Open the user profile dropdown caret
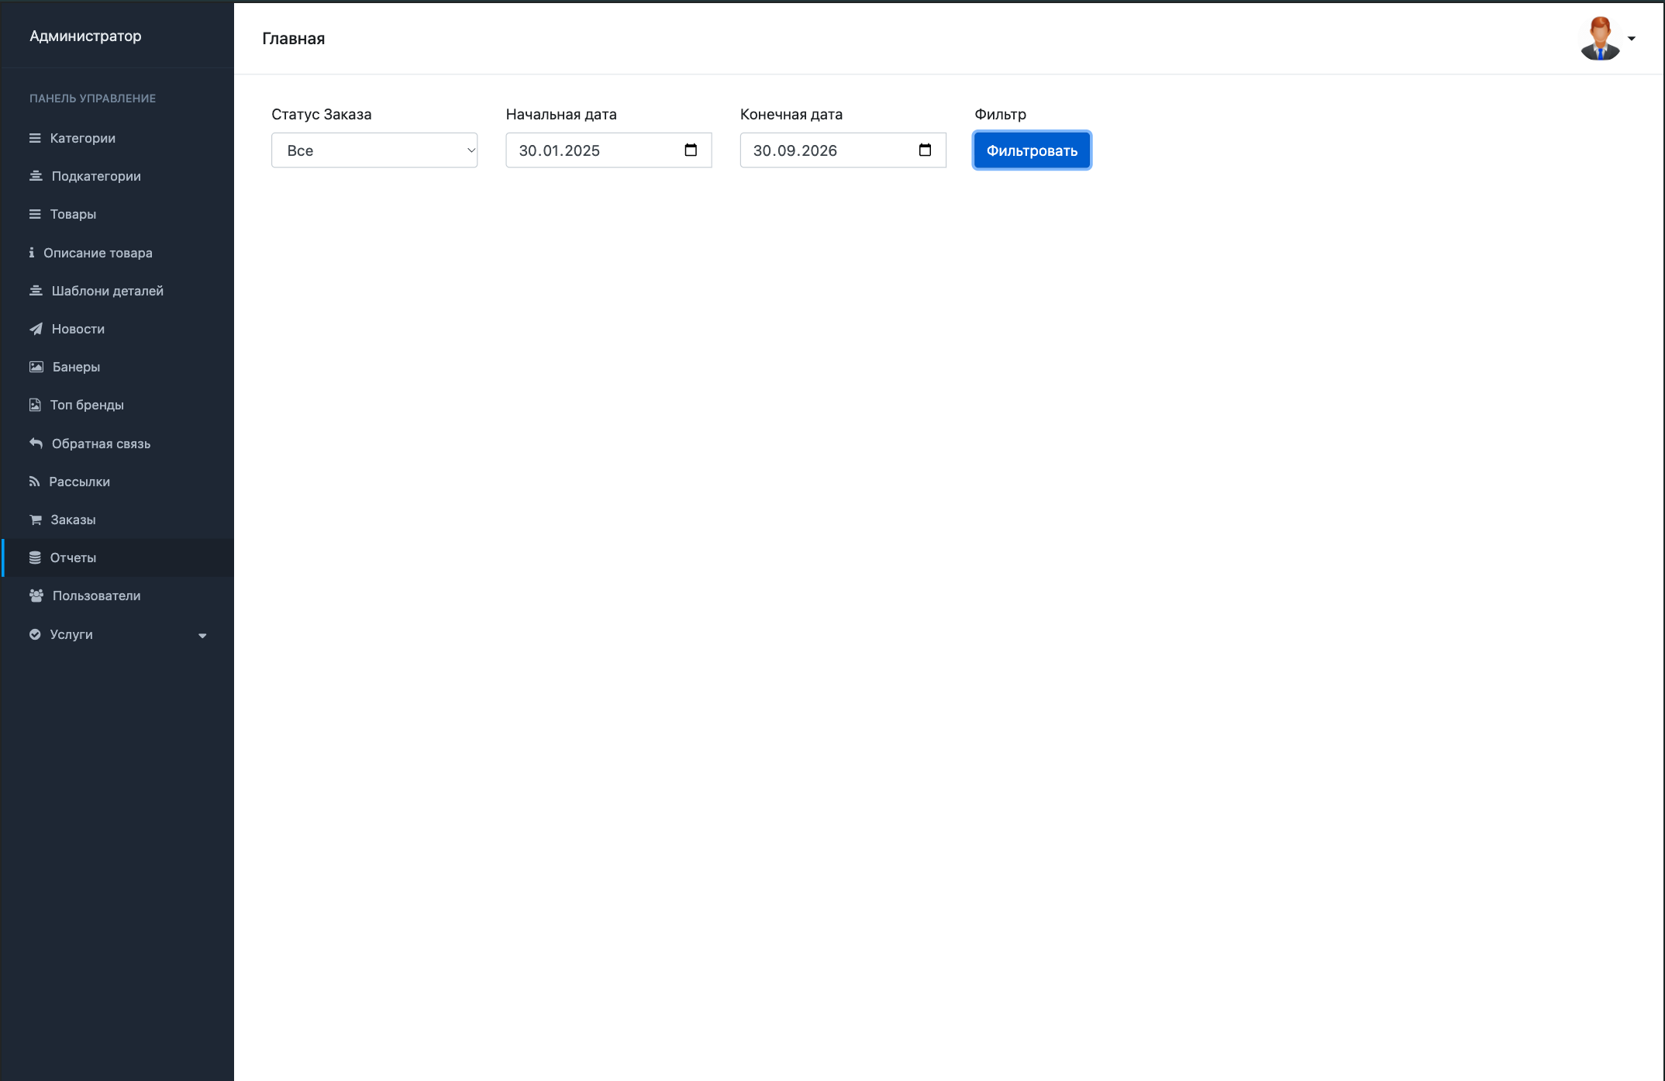The image size is (1665, 1081). [1632, 39]
